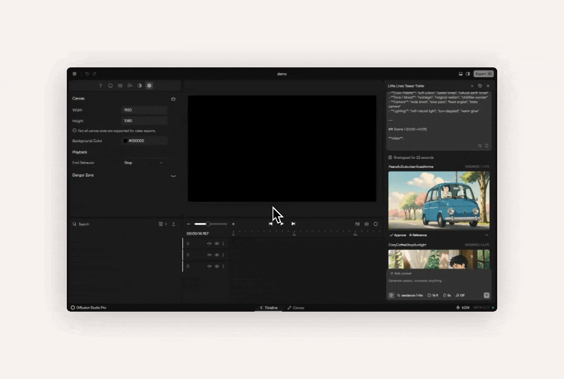Click the split clip icon in timeline
The height and width of the screenshot is (379, 564).
click(367, 224)
